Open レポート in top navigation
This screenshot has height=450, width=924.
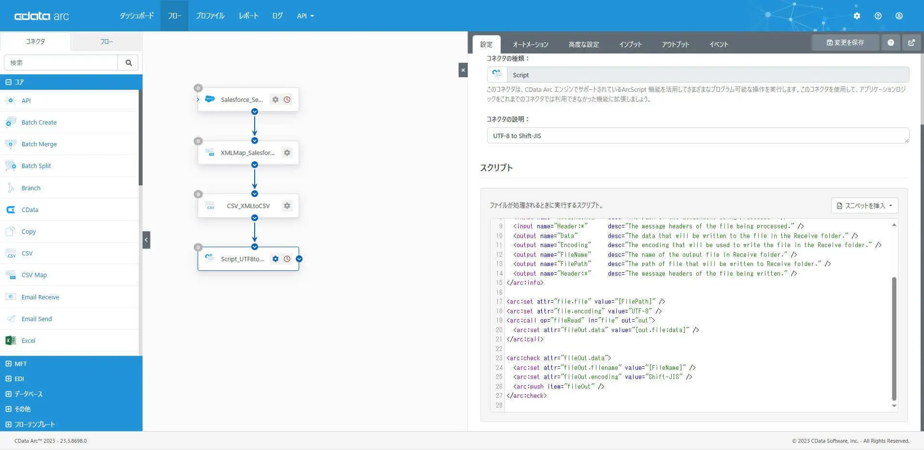click(248, 16)
